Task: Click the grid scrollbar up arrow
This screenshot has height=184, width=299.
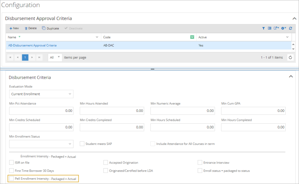Action: pos(293,44)
